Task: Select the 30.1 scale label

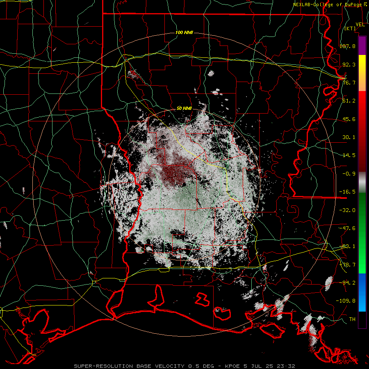Action: pyautogui.click(x=349, y=137)
